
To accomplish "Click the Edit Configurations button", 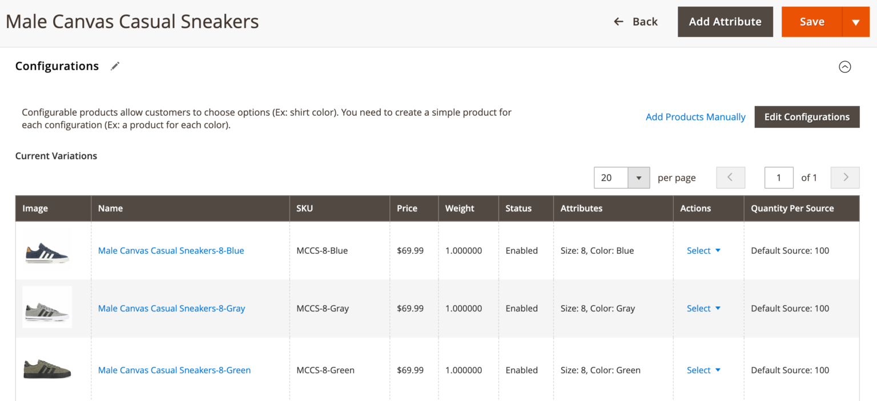I will click(x=807, y=116).
